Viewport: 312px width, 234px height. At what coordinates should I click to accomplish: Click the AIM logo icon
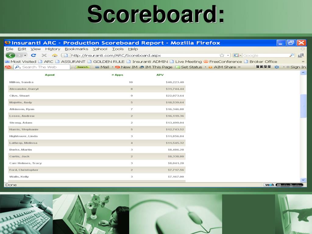click(x=8, y=67)
